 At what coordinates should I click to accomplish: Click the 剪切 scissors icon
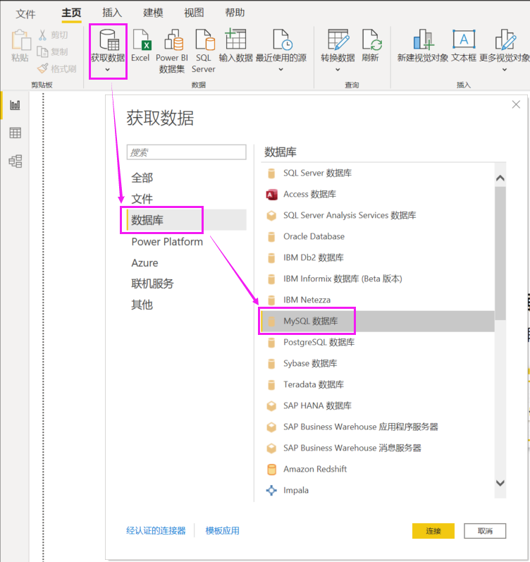(43, 35)
